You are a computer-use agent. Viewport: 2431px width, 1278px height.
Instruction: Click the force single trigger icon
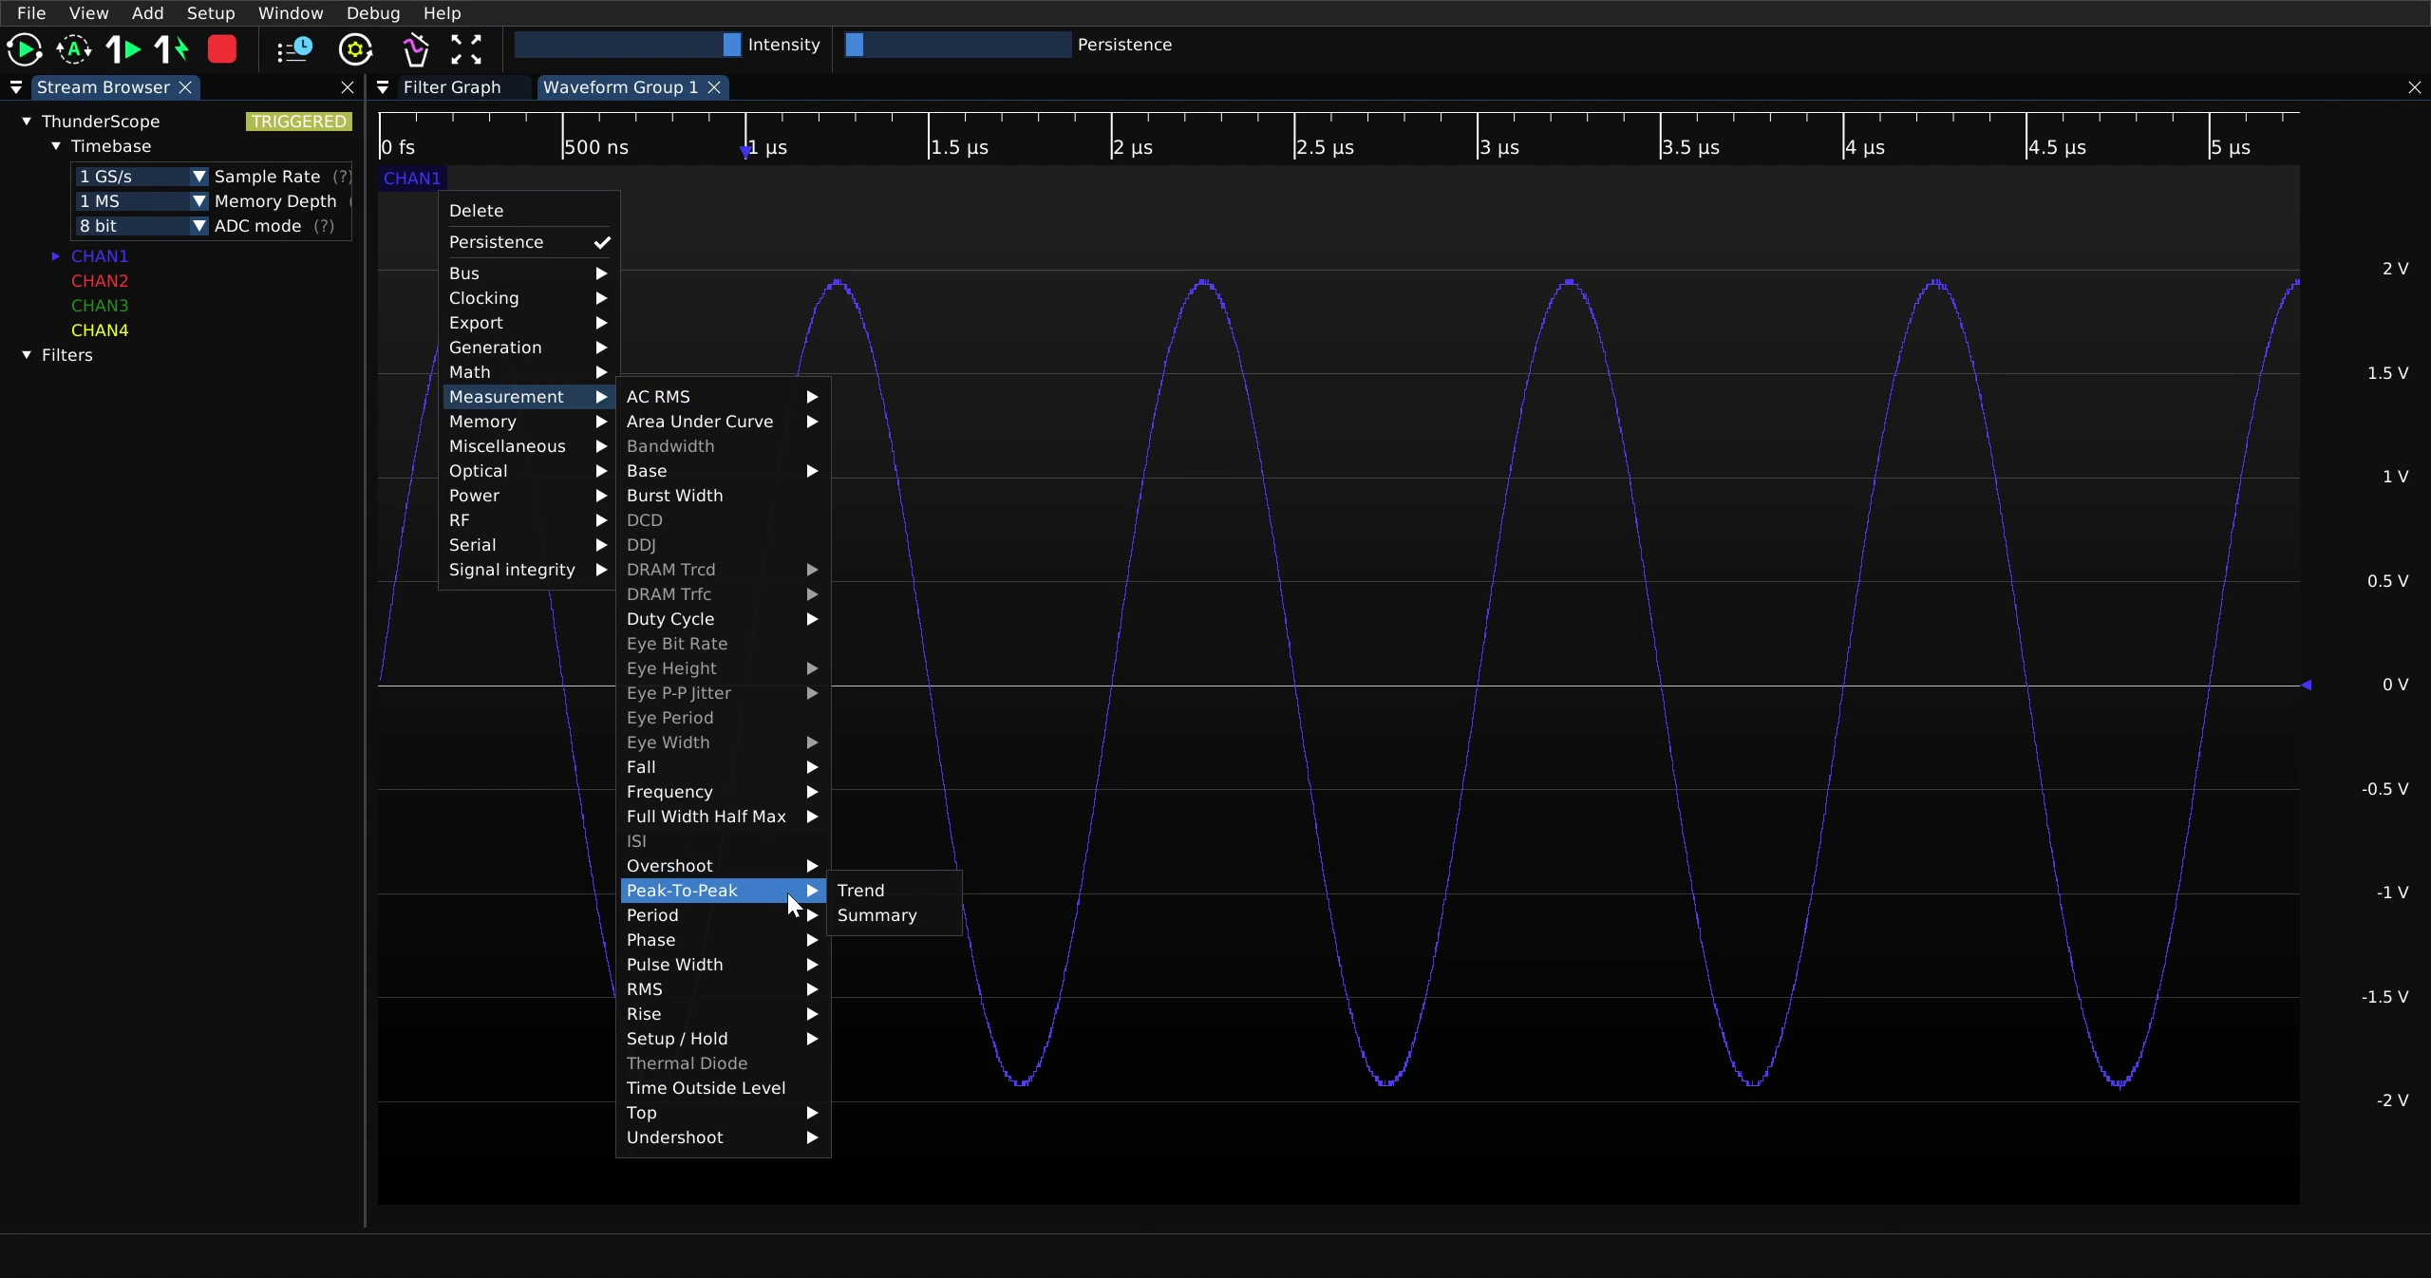click(172, 49)
